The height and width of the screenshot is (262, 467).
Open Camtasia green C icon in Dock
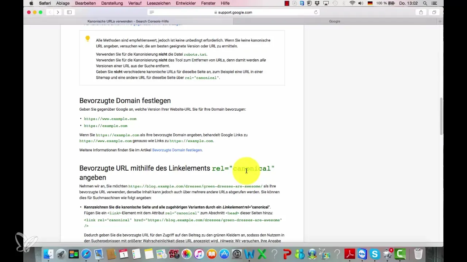[400, 254]
